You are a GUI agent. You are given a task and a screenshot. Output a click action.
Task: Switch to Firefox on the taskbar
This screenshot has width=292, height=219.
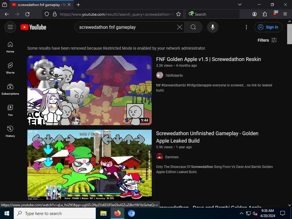117,213
